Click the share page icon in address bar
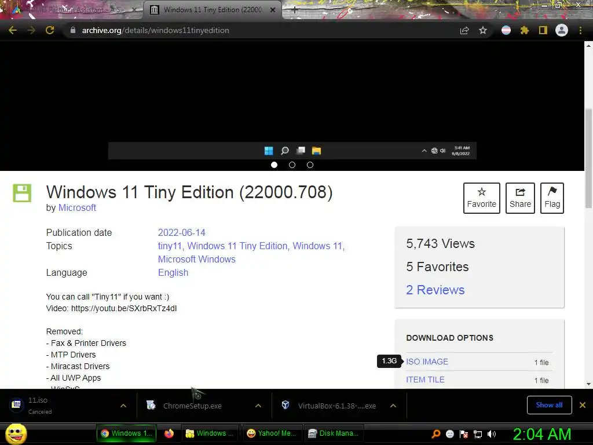The width and height of the screenshot is (593, 445). pyautogui.click(x=464, y=30)
